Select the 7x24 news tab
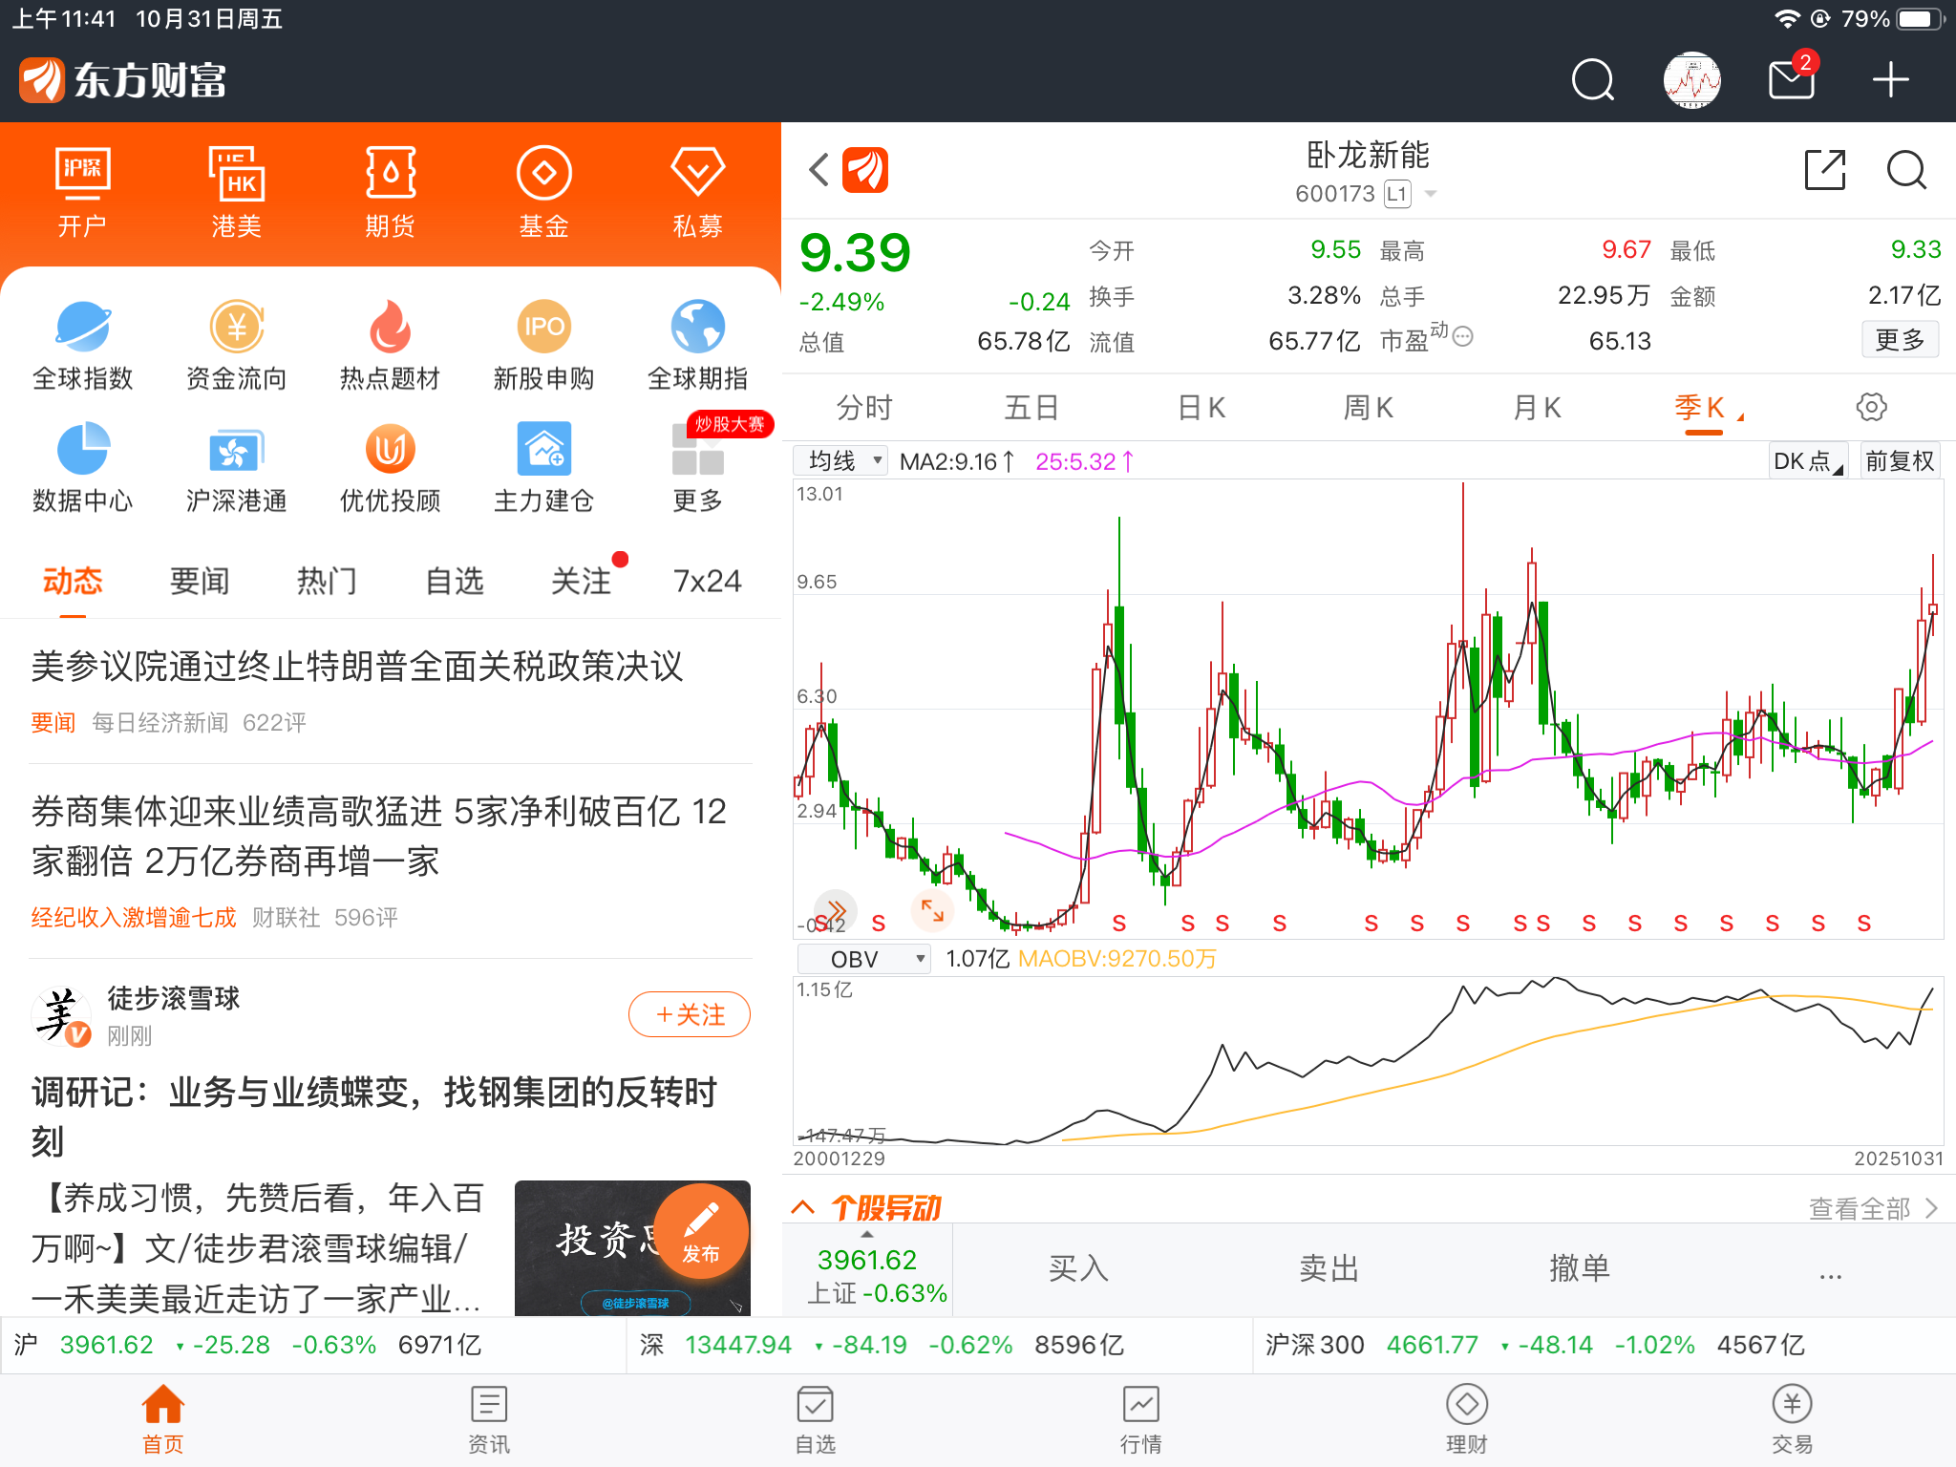The width and height of the screenshot is (1956, 1467). [x=707, y=581]
